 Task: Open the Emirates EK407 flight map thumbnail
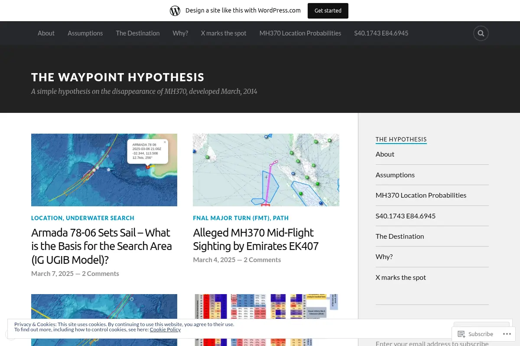click(x=266, y=170)
